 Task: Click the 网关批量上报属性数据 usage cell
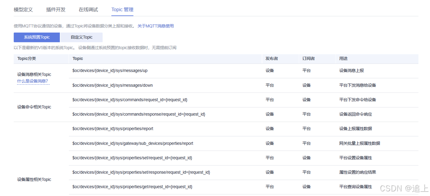[359, 143]
